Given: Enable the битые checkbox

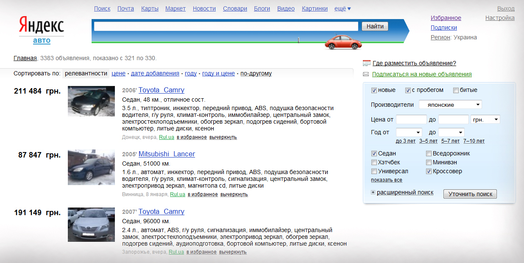Looking at the screenshot, I should tap(456, 90).
